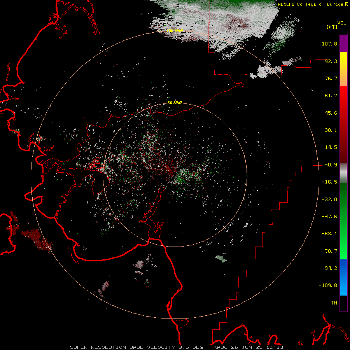Click the 61.2 velocity scale value
350x350 pixels.
[x=331, y=96]
